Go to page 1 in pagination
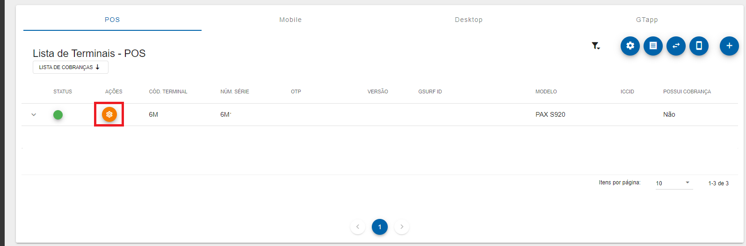Image resolution: width=746 pixels, height=246 pixels. (x=379, y=227)
